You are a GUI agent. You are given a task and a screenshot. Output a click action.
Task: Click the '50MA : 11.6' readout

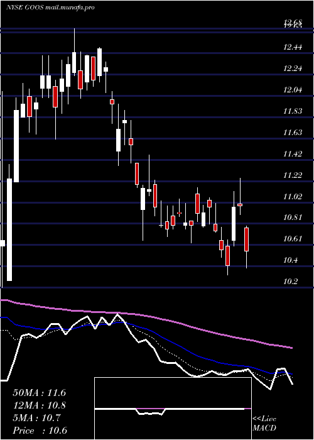(x=39, y=393)
